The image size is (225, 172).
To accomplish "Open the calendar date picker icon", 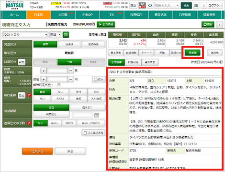I will [x=97, y=115].
